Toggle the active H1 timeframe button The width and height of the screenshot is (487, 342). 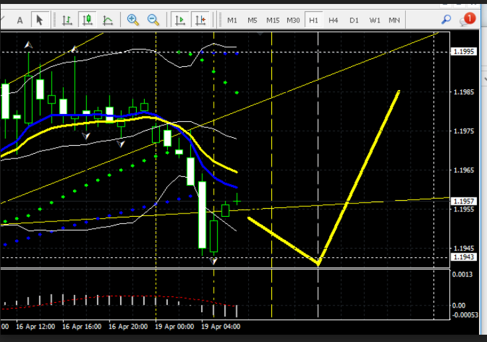coord(314,21)
